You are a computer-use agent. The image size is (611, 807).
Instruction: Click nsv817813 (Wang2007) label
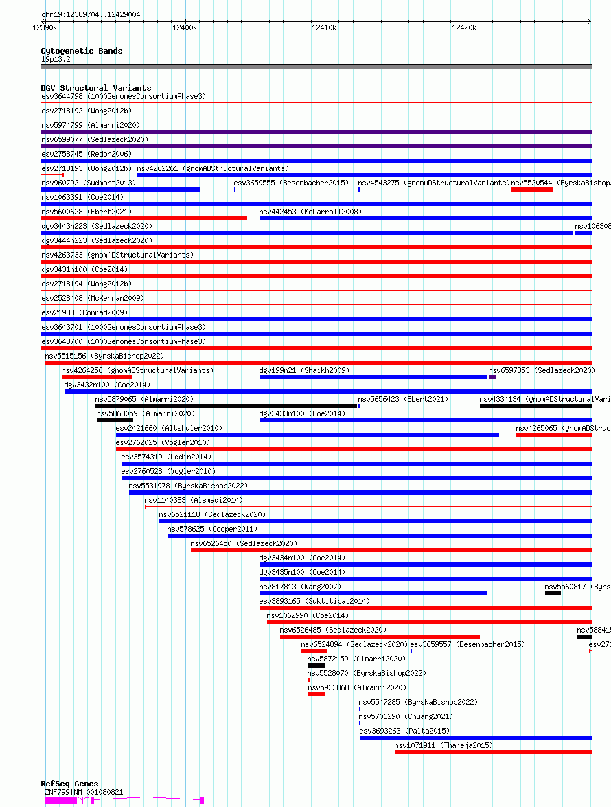click(301, 587)
